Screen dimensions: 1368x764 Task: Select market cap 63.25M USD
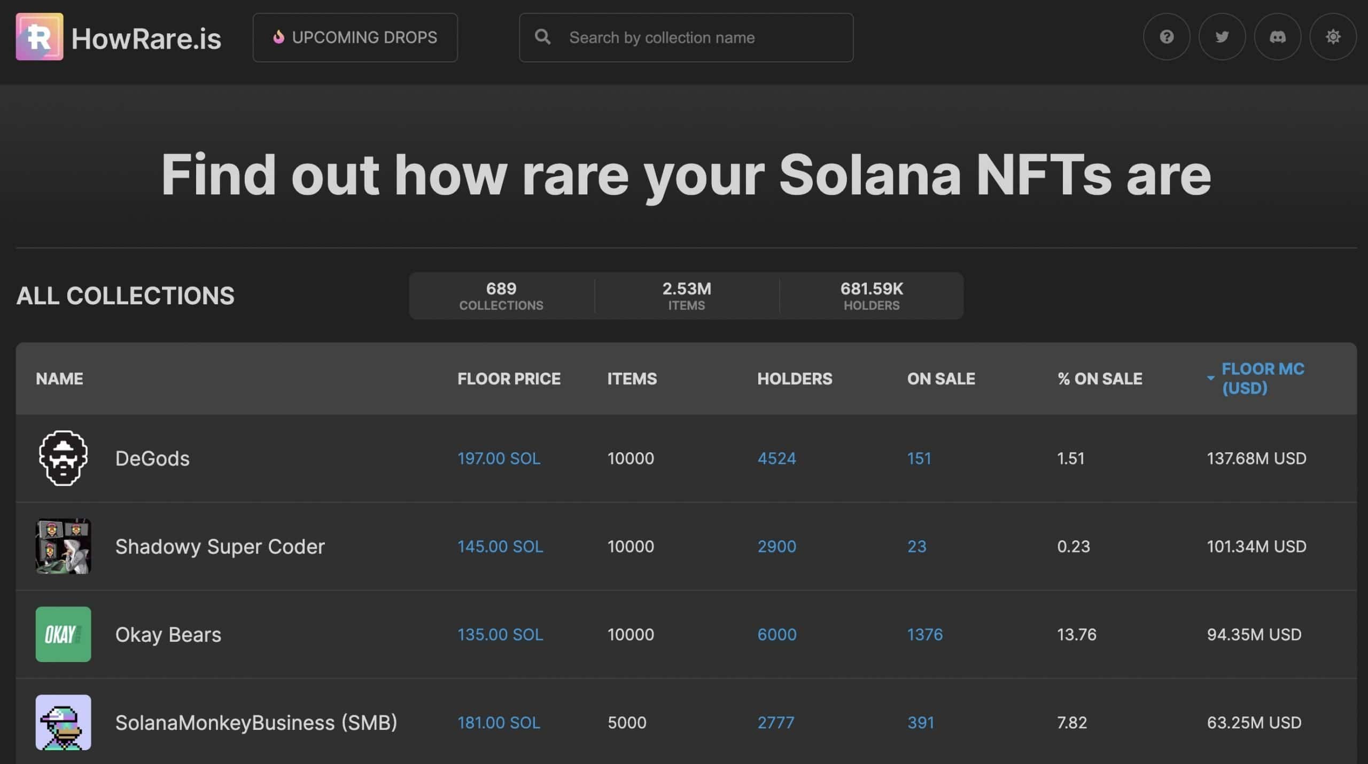pyautogui.click(x=1254, y=723)
